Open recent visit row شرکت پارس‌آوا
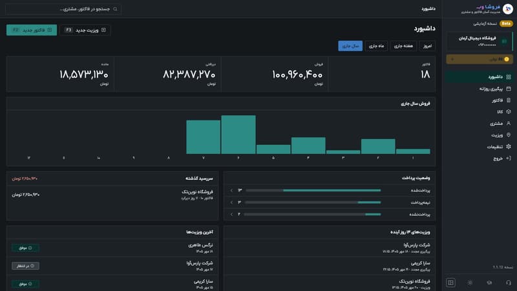The height and width of the screenshot is (291, 517). click(x=112, y=266)
